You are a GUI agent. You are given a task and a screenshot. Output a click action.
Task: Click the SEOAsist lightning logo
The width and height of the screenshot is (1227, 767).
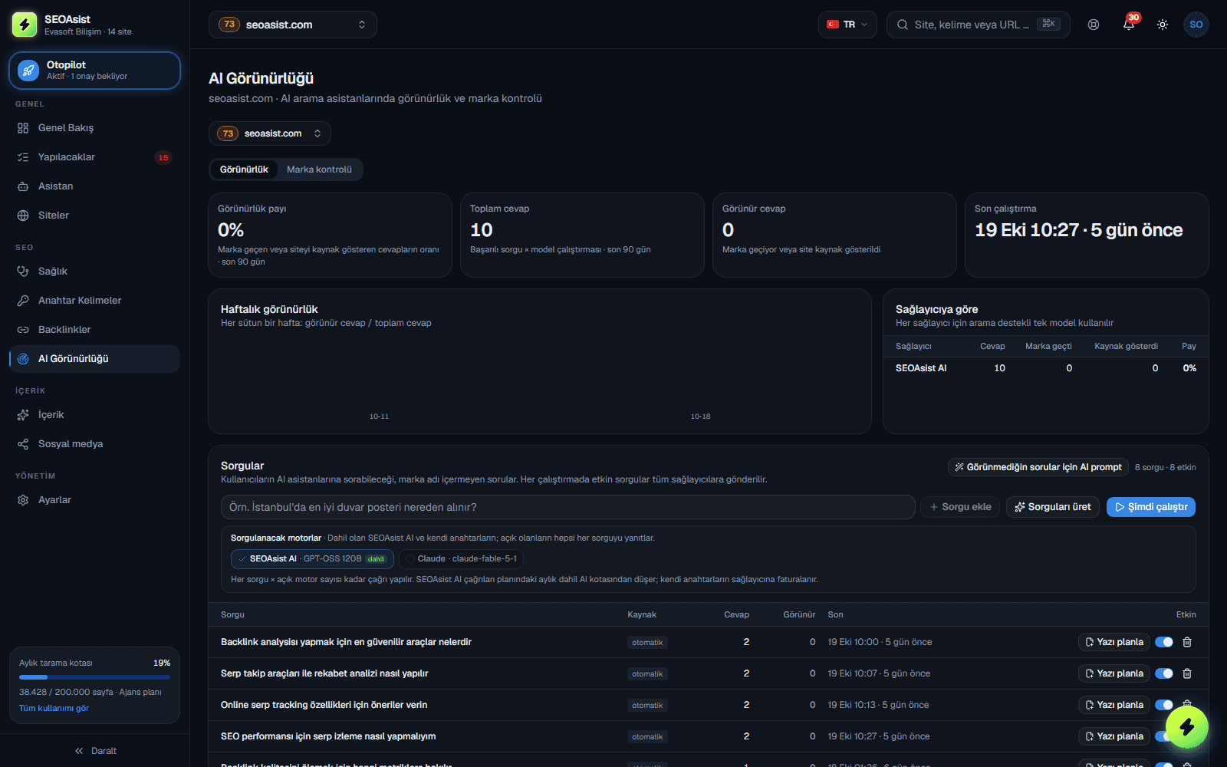coord(25,25)
